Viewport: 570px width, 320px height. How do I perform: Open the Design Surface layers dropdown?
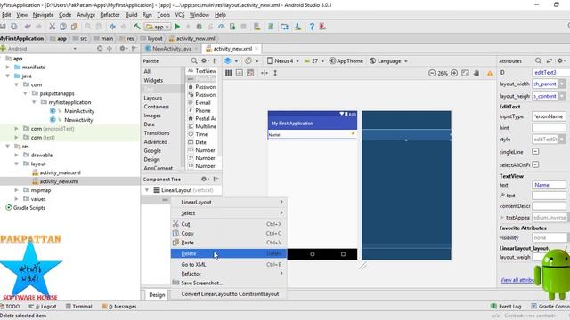click(x=231, y=61)
